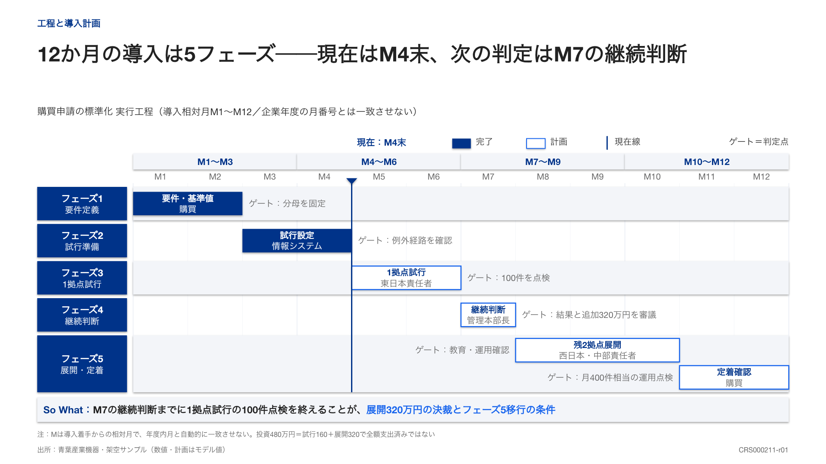
Task: Click the footnote starting 注：Mは導入着手から
Action: (236, 434)
